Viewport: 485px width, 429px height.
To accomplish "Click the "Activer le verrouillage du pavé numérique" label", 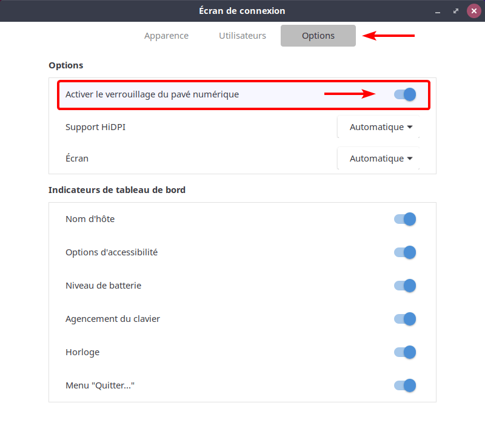I will click(x=152, y=94).
